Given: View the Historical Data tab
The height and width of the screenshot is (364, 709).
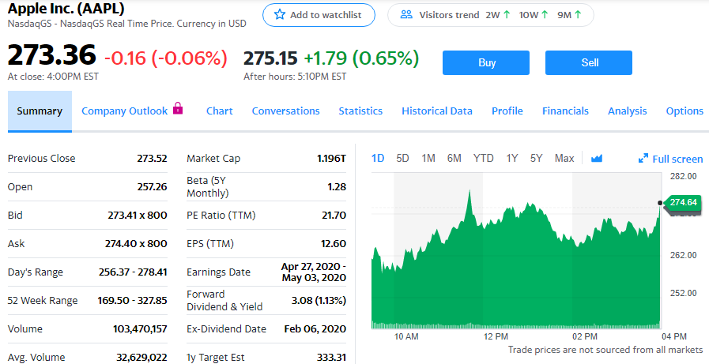Looking at the screenshot, I should (437, 111).
